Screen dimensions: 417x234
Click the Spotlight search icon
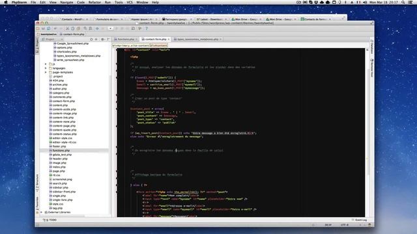click(x=403, y=2)
